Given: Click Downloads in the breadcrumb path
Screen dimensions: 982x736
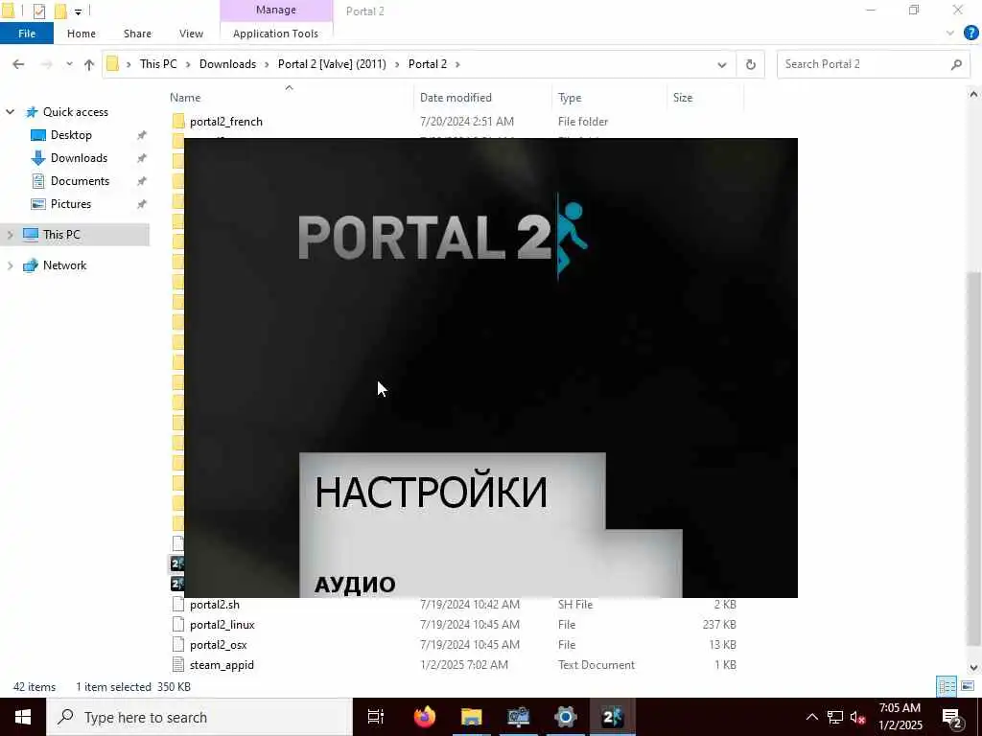Looking at the screenshot, I should (227, 64).
